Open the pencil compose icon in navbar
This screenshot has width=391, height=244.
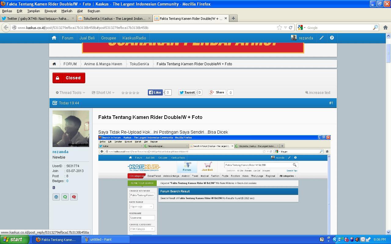coord(321,38)
